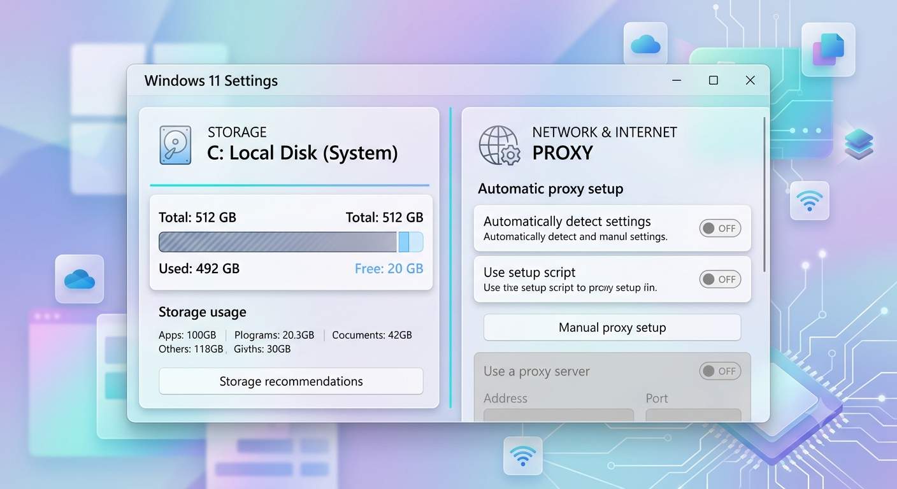Minimize the Windows 11 Settings window
The image size is (897, 489).
[677, 80]
